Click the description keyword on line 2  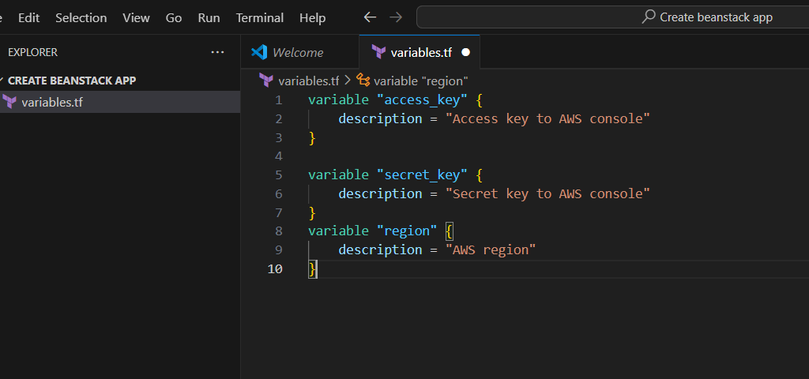[380, 118]
